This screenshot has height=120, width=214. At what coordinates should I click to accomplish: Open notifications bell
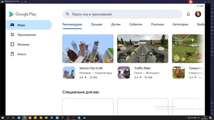[x=188, y=14]
